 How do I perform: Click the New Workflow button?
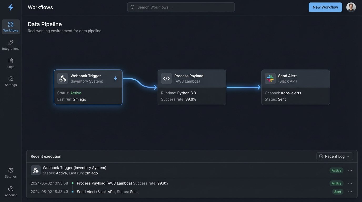(x=325, y=7)
